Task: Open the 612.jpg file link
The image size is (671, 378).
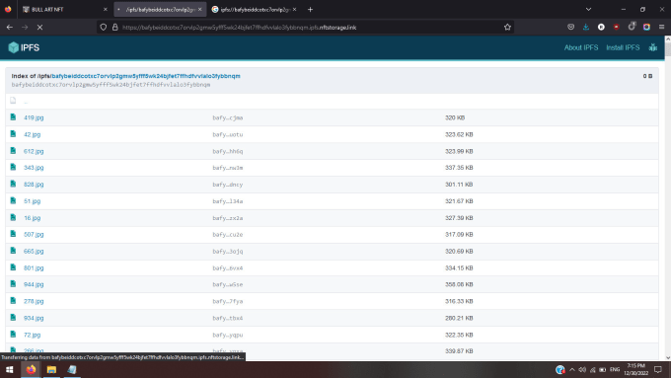Action: 34,151
